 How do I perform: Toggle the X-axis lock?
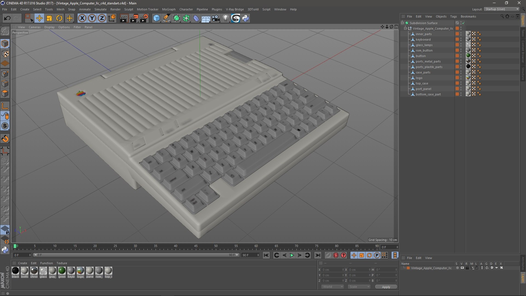coord(82,18)
